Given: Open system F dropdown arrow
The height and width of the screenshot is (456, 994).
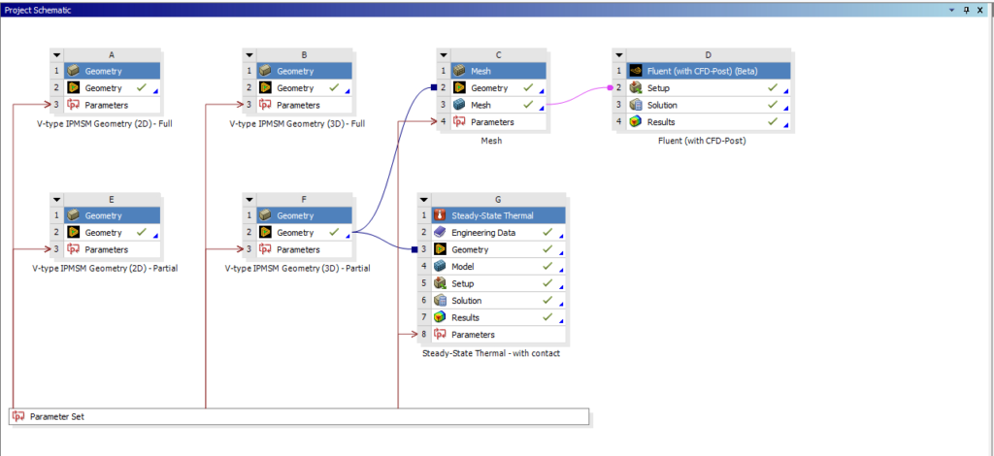Looking at the screenshot, I should [249, 200].
